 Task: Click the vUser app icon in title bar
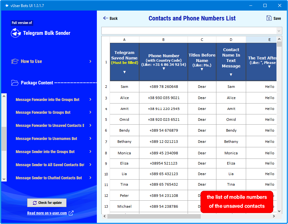tap(7, 5)
